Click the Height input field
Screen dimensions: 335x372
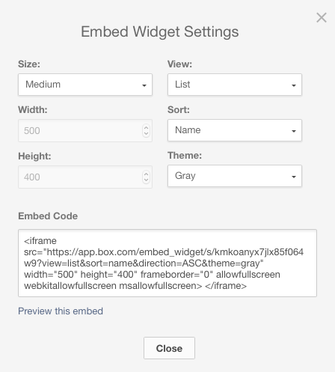pos(85,177)
